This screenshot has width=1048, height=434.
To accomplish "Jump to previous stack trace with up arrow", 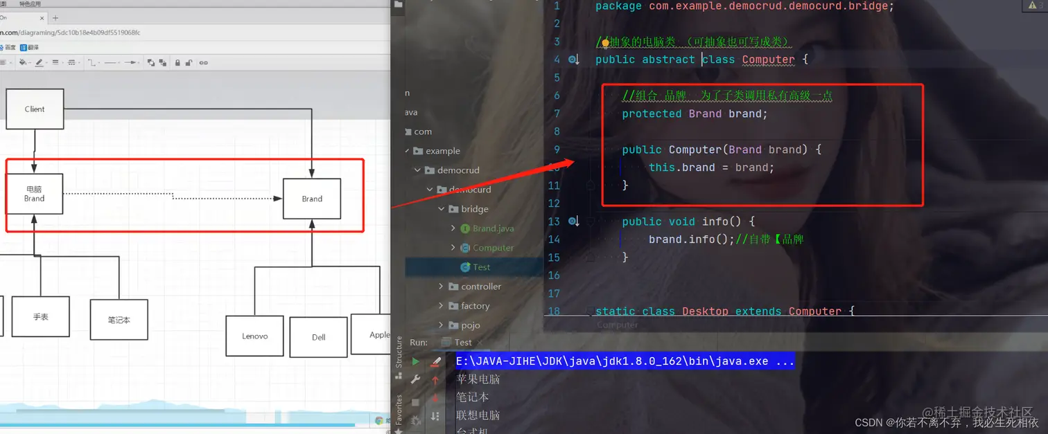I will (x=435, y=380).
